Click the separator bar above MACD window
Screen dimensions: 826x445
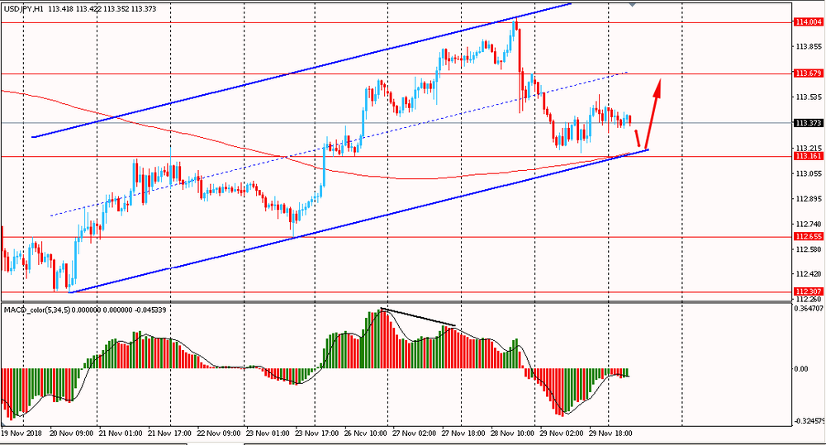[396, 301]
